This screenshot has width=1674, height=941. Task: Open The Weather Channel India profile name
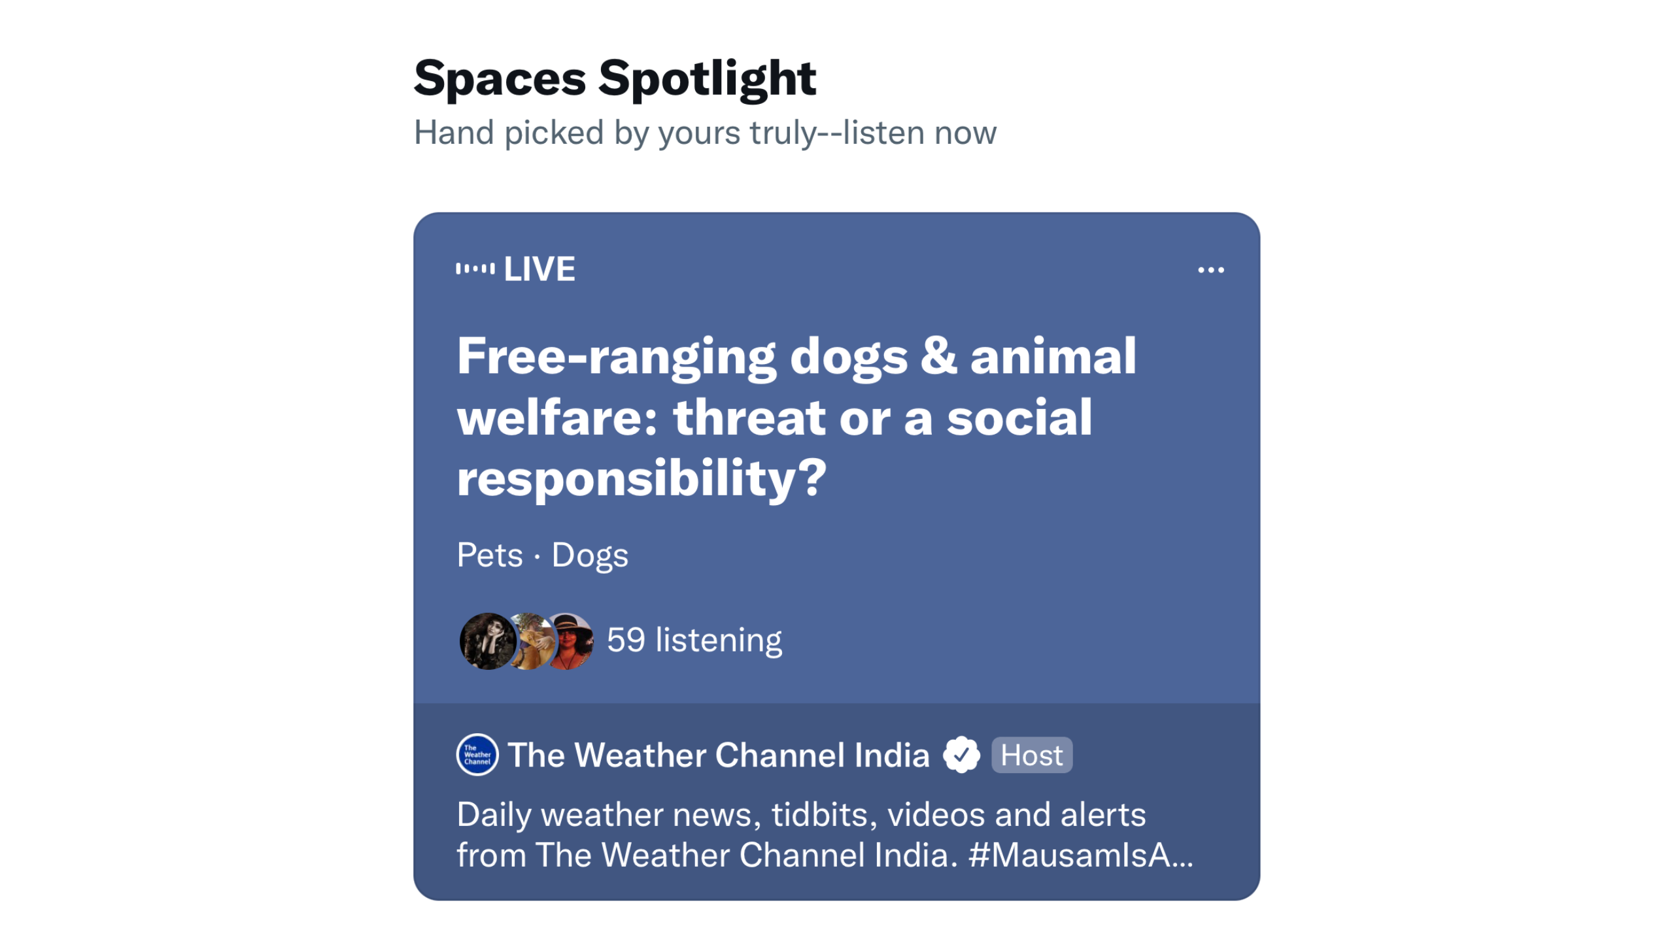719,755
